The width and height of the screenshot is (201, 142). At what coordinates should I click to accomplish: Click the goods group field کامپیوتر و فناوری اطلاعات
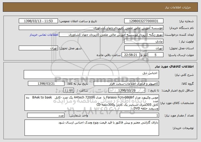126,84
